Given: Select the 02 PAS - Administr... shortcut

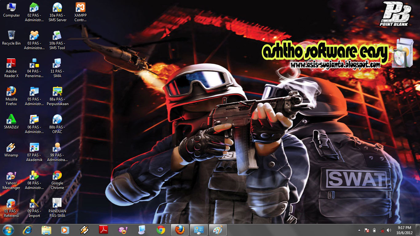Looking at the screenshot, I should click(x=34, y=12).
